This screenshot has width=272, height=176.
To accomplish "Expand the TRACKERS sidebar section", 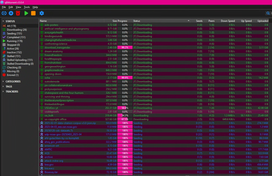I will click(3, 91).
